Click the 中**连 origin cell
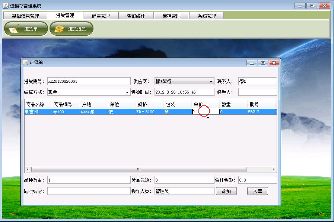Screen dimensions: 334x222 click(94, 112)
